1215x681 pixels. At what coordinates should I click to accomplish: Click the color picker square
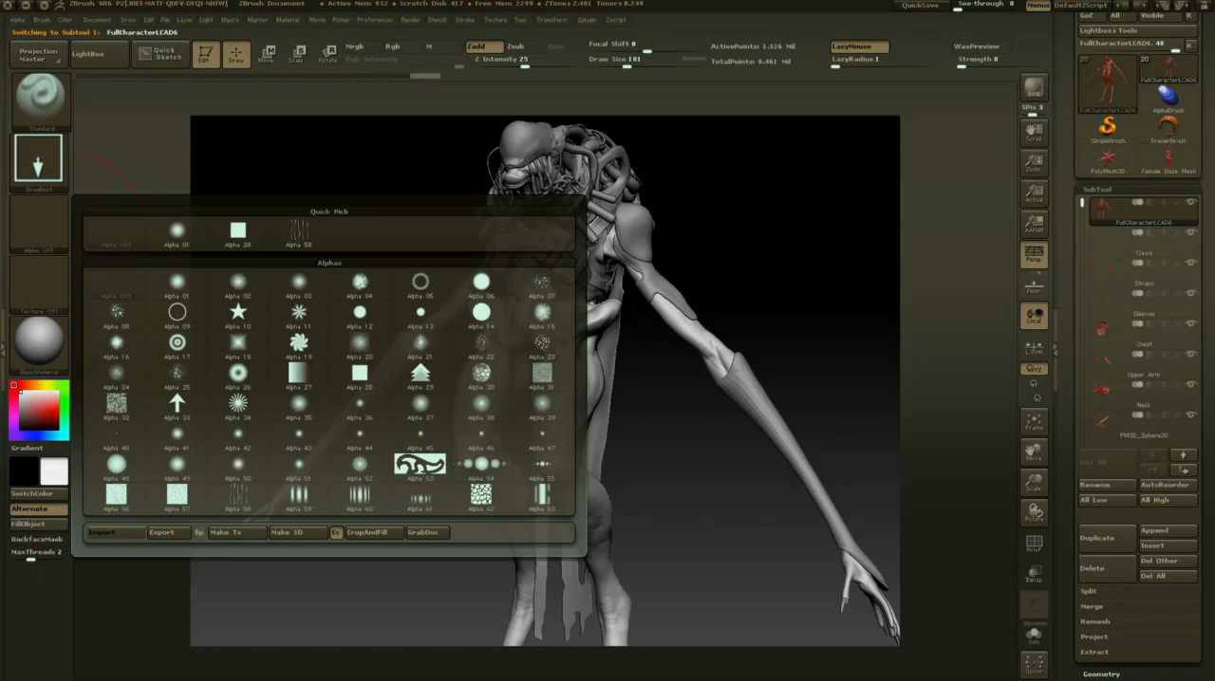39,411
